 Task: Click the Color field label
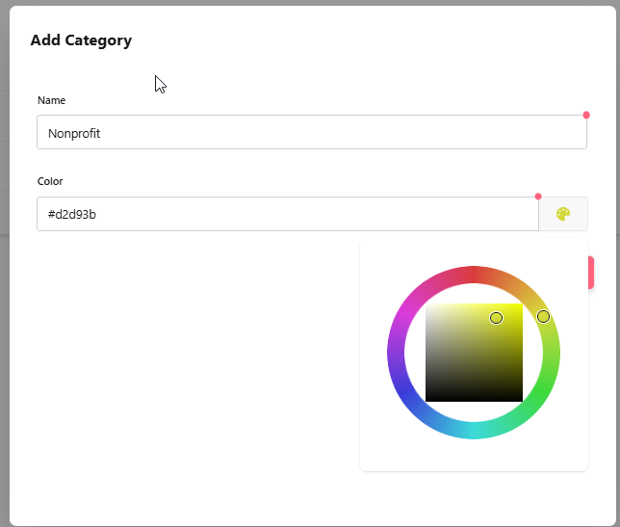point(50,181)
